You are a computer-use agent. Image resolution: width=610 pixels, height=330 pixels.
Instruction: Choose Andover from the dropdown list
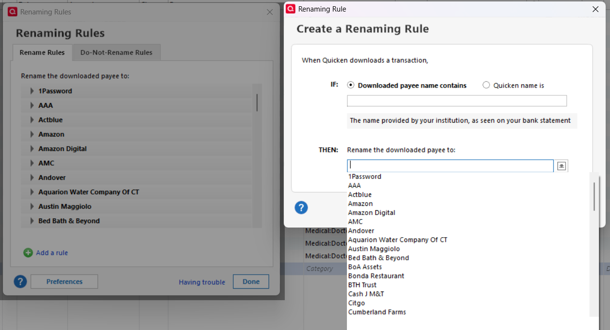361,231
